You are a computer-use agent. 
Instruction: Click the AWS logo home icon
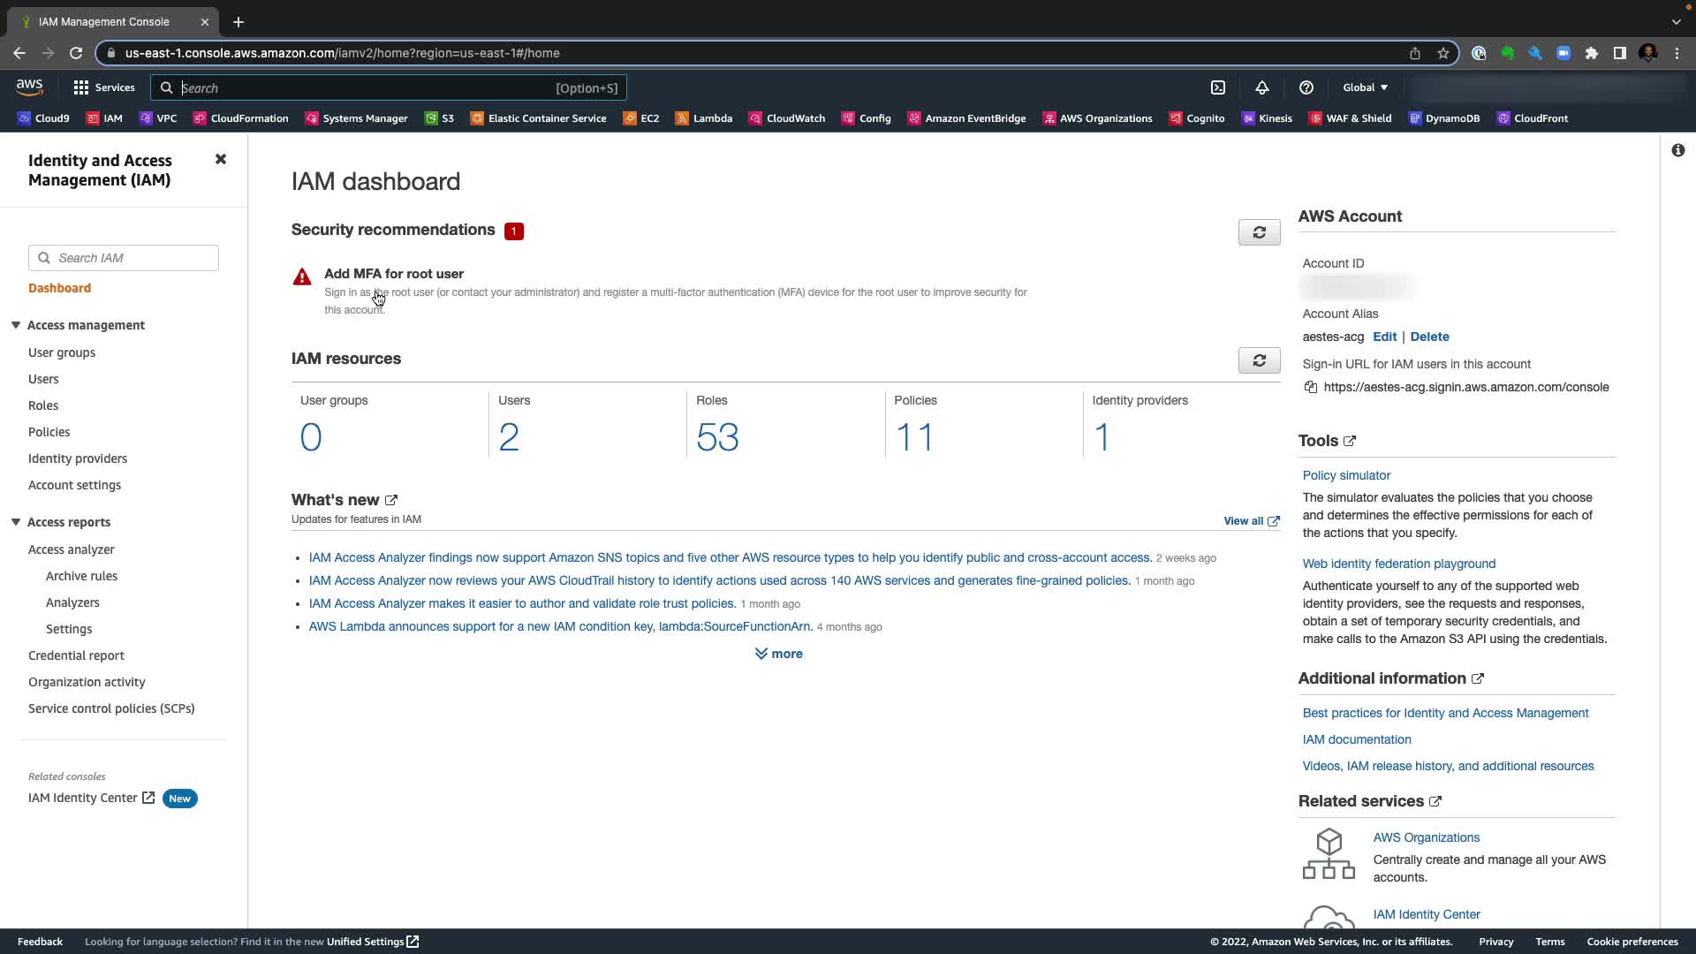point(29,87)
